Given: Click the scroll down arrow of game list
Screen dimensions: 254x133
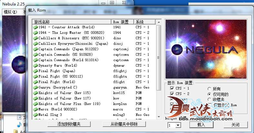Looking at the screenshot, I should coord(159,117).
